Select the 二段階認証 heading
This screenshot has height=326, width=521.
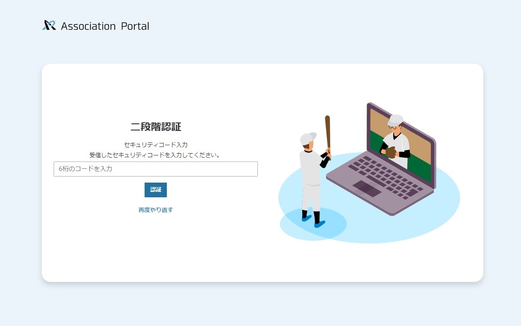coord(155,127)
